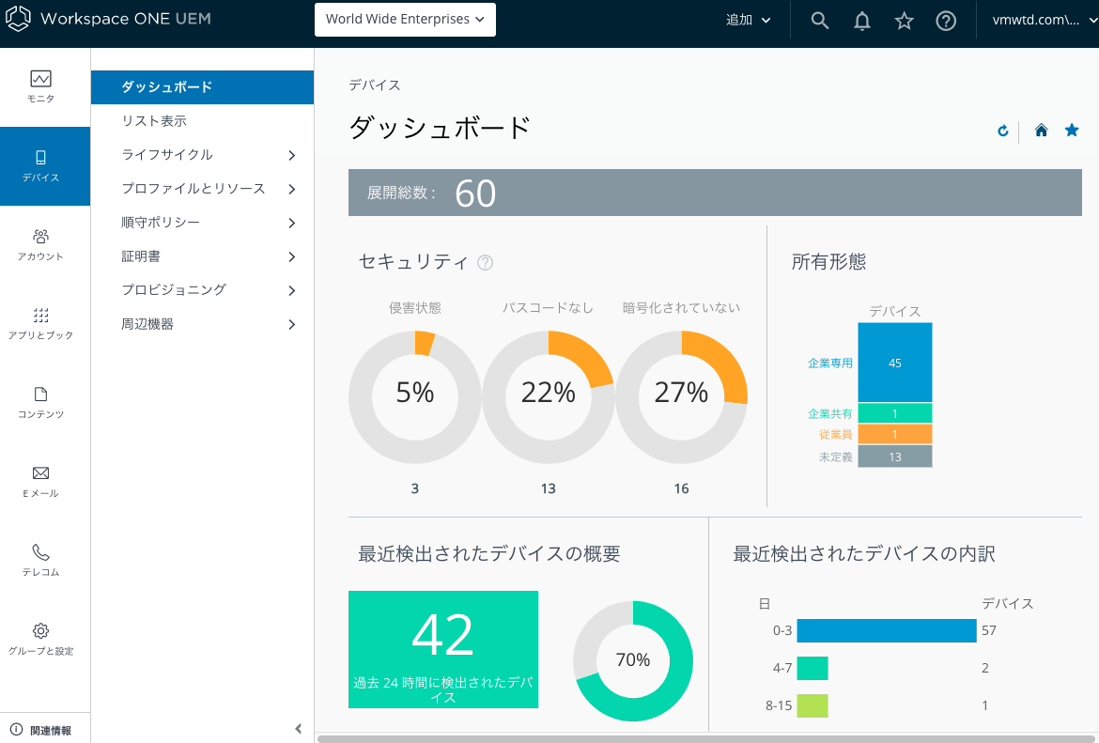The width and height of the screenshot is (1099, 743).
Task: Select the ダッシュボード menu item
Action: pos(167,87)
